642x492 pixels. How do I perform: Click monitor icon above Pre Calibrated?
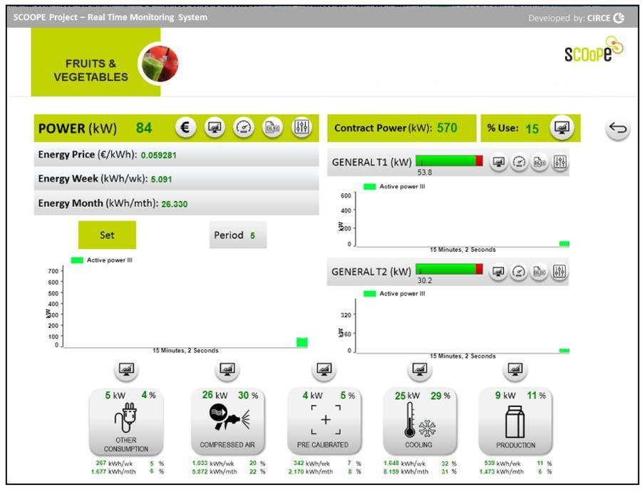tap(324, 369)
